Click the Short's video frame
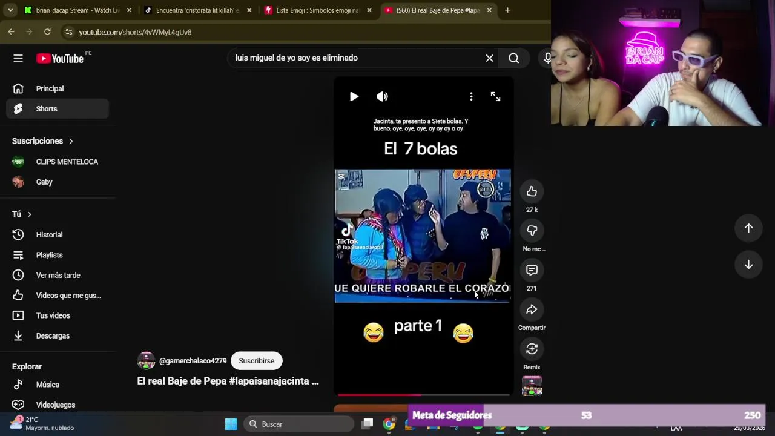Screen dimensions: 775x436 (x=423, y=236)
